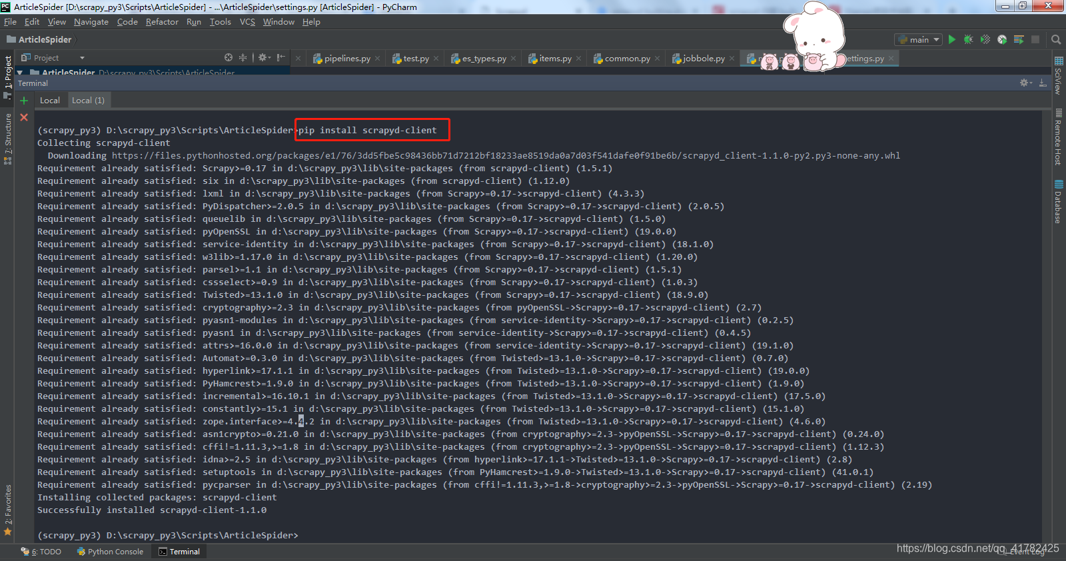Open the Refactor menu
This screenshot has height=561, width=1066.
(x=162, y=22)
